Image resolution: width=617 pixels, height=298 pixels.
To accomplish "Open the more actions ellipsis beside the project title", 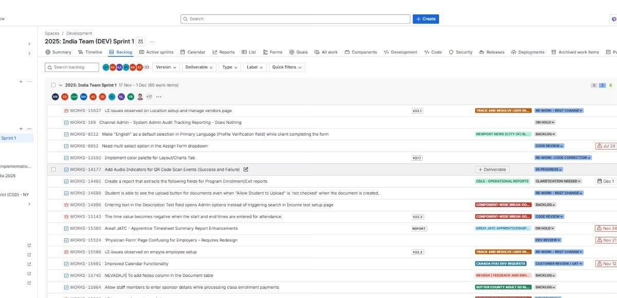I will pos(152,42).
